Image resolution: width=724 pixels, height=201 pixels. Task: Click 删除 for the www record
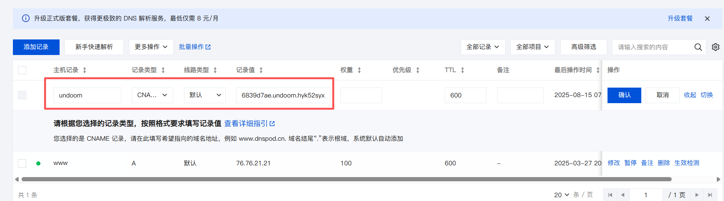point(664,163)
